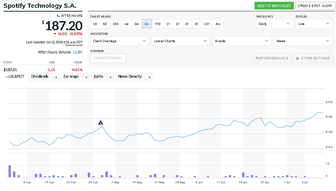Click Add to Watchlist button
Image resolution: width=336 pixels, height=191 pixels.
tap(274, 6)
